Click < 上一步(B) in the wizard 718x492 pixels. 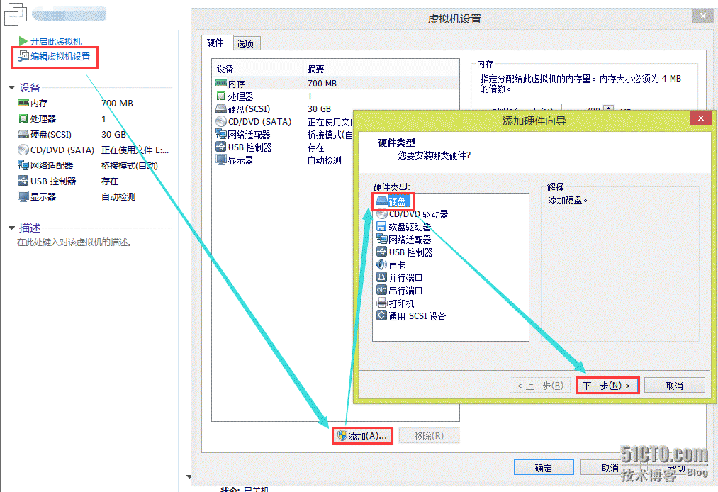click(x=540, y=386)
